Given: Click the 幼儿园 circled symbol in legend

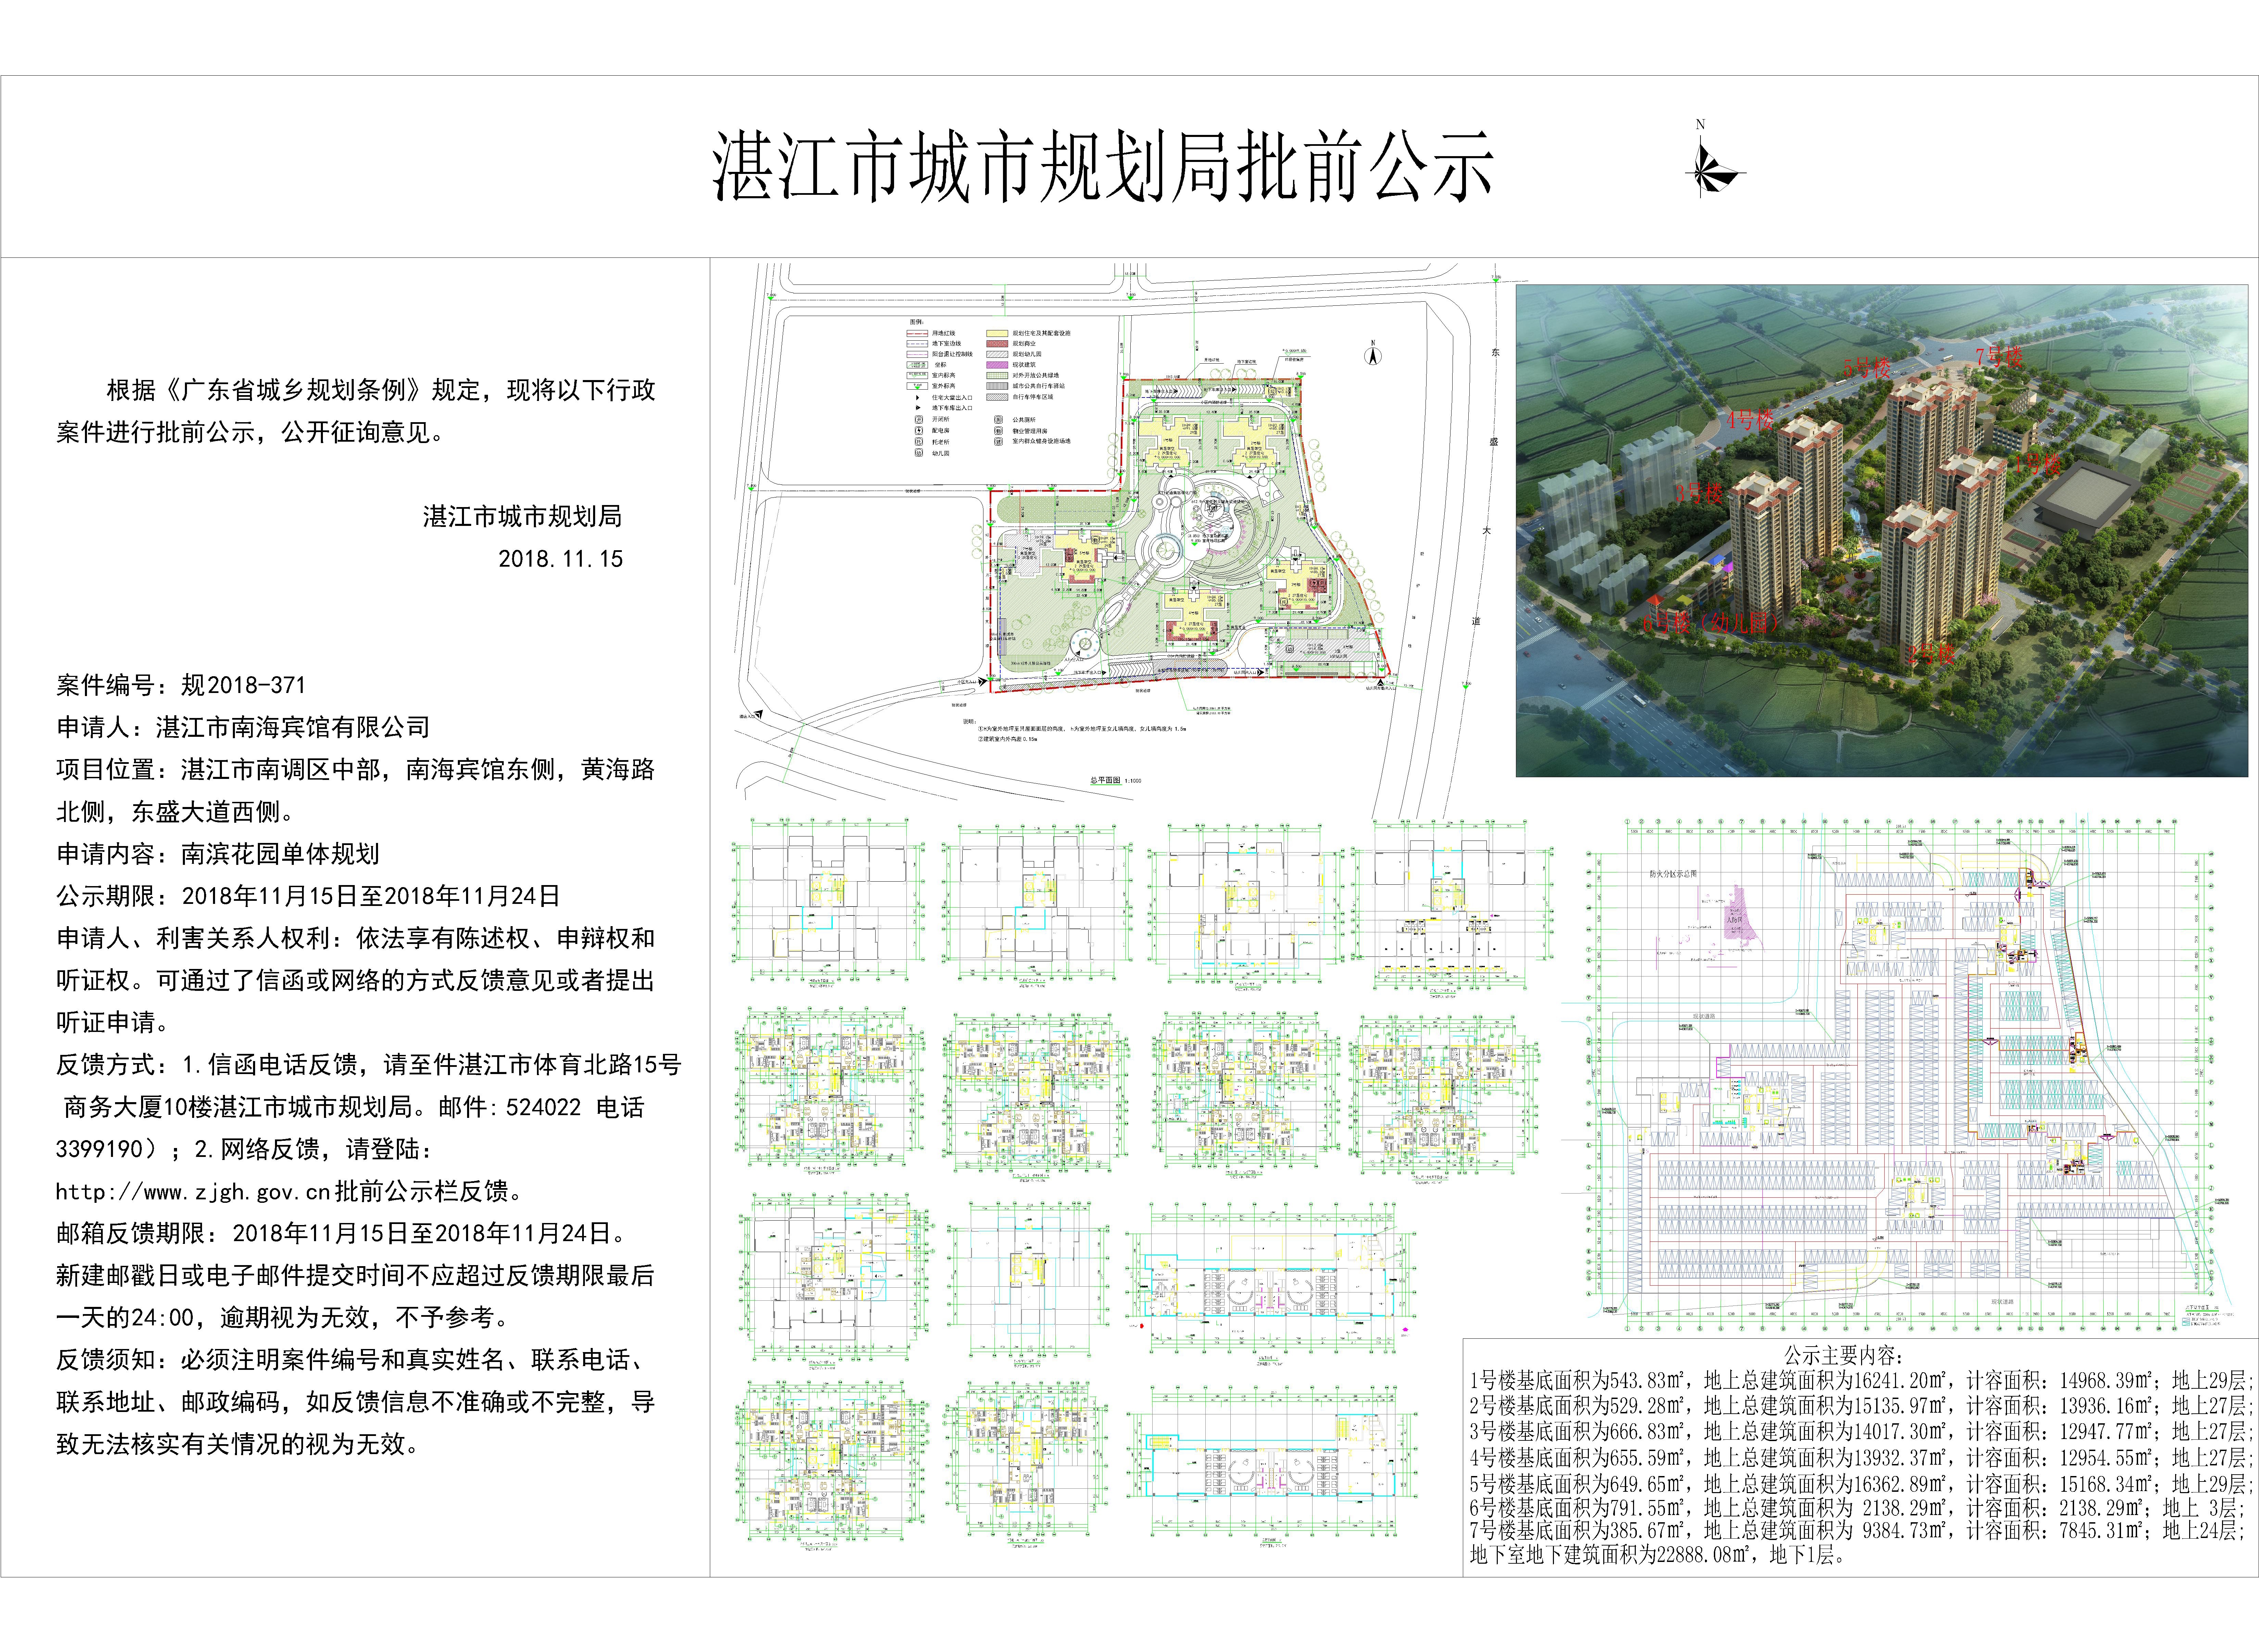Looking at the screenshot, I should (x=919, y=453).
